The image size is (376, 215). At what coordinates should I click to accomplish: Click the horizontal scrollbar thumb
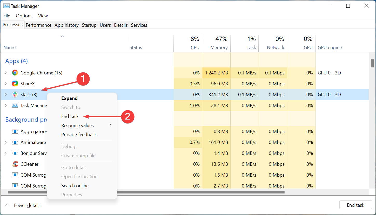click(146, 192)
